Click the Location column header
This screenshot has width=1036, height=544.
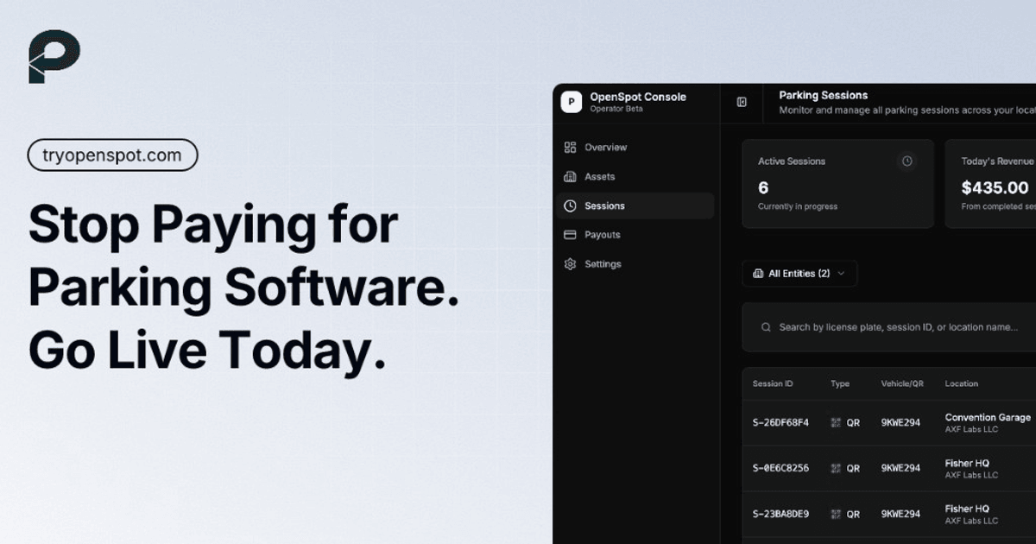point(962,383)
